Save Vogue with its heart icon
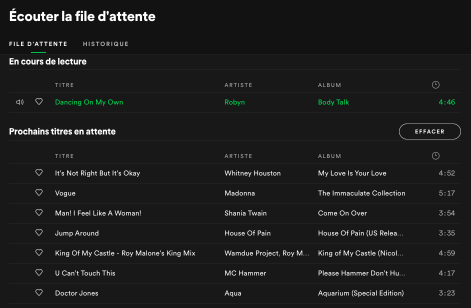This screenshot has height=308, width=471. coord(39,193)
